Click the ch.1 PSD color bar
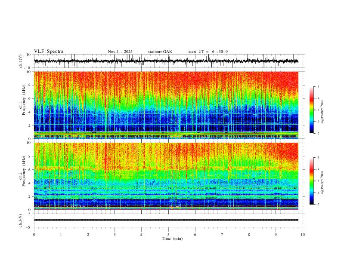Screen dimensions: 341x263 [x=311, y=110]
